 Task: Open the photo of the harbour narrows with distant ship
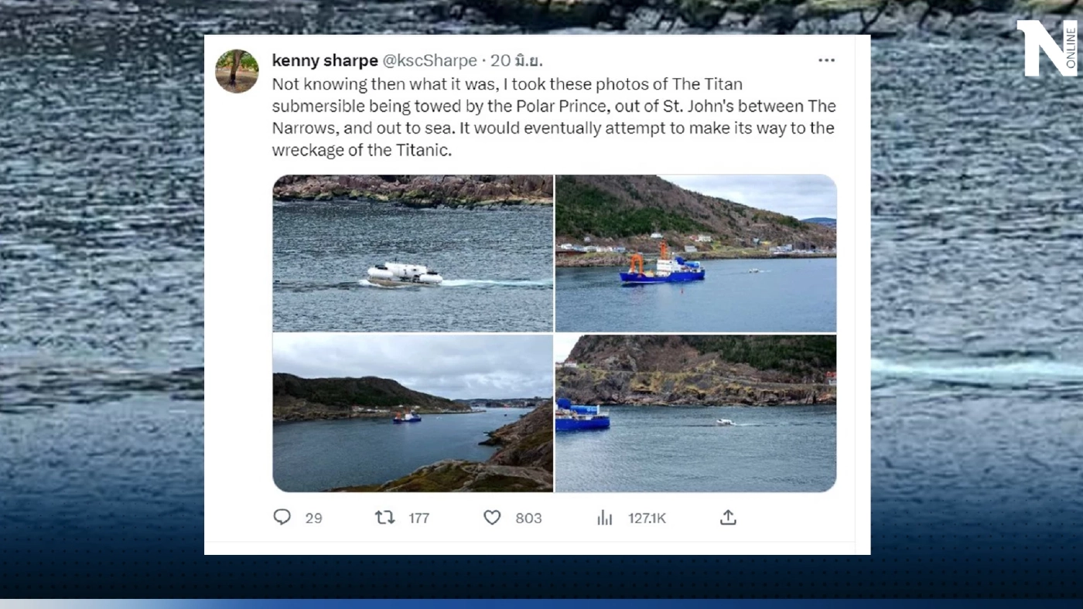[x=413, y=413]
